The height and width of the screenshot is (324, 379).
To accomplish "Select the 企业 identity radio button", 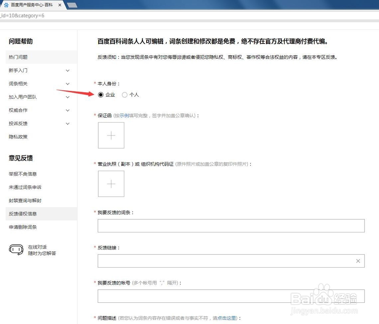I will tap(101, 95).
